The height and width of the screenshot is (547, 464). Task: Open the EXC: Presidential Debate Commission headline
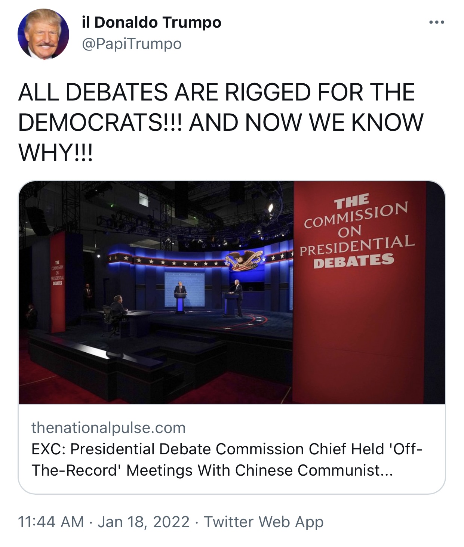(x=227, y=460)
